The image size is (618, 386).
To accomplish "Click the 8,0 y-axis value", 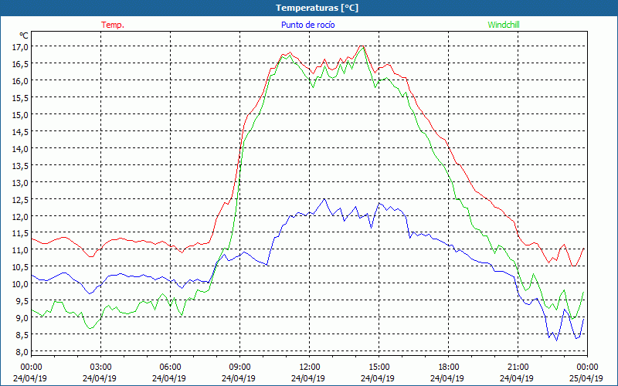I will [22, 352].
